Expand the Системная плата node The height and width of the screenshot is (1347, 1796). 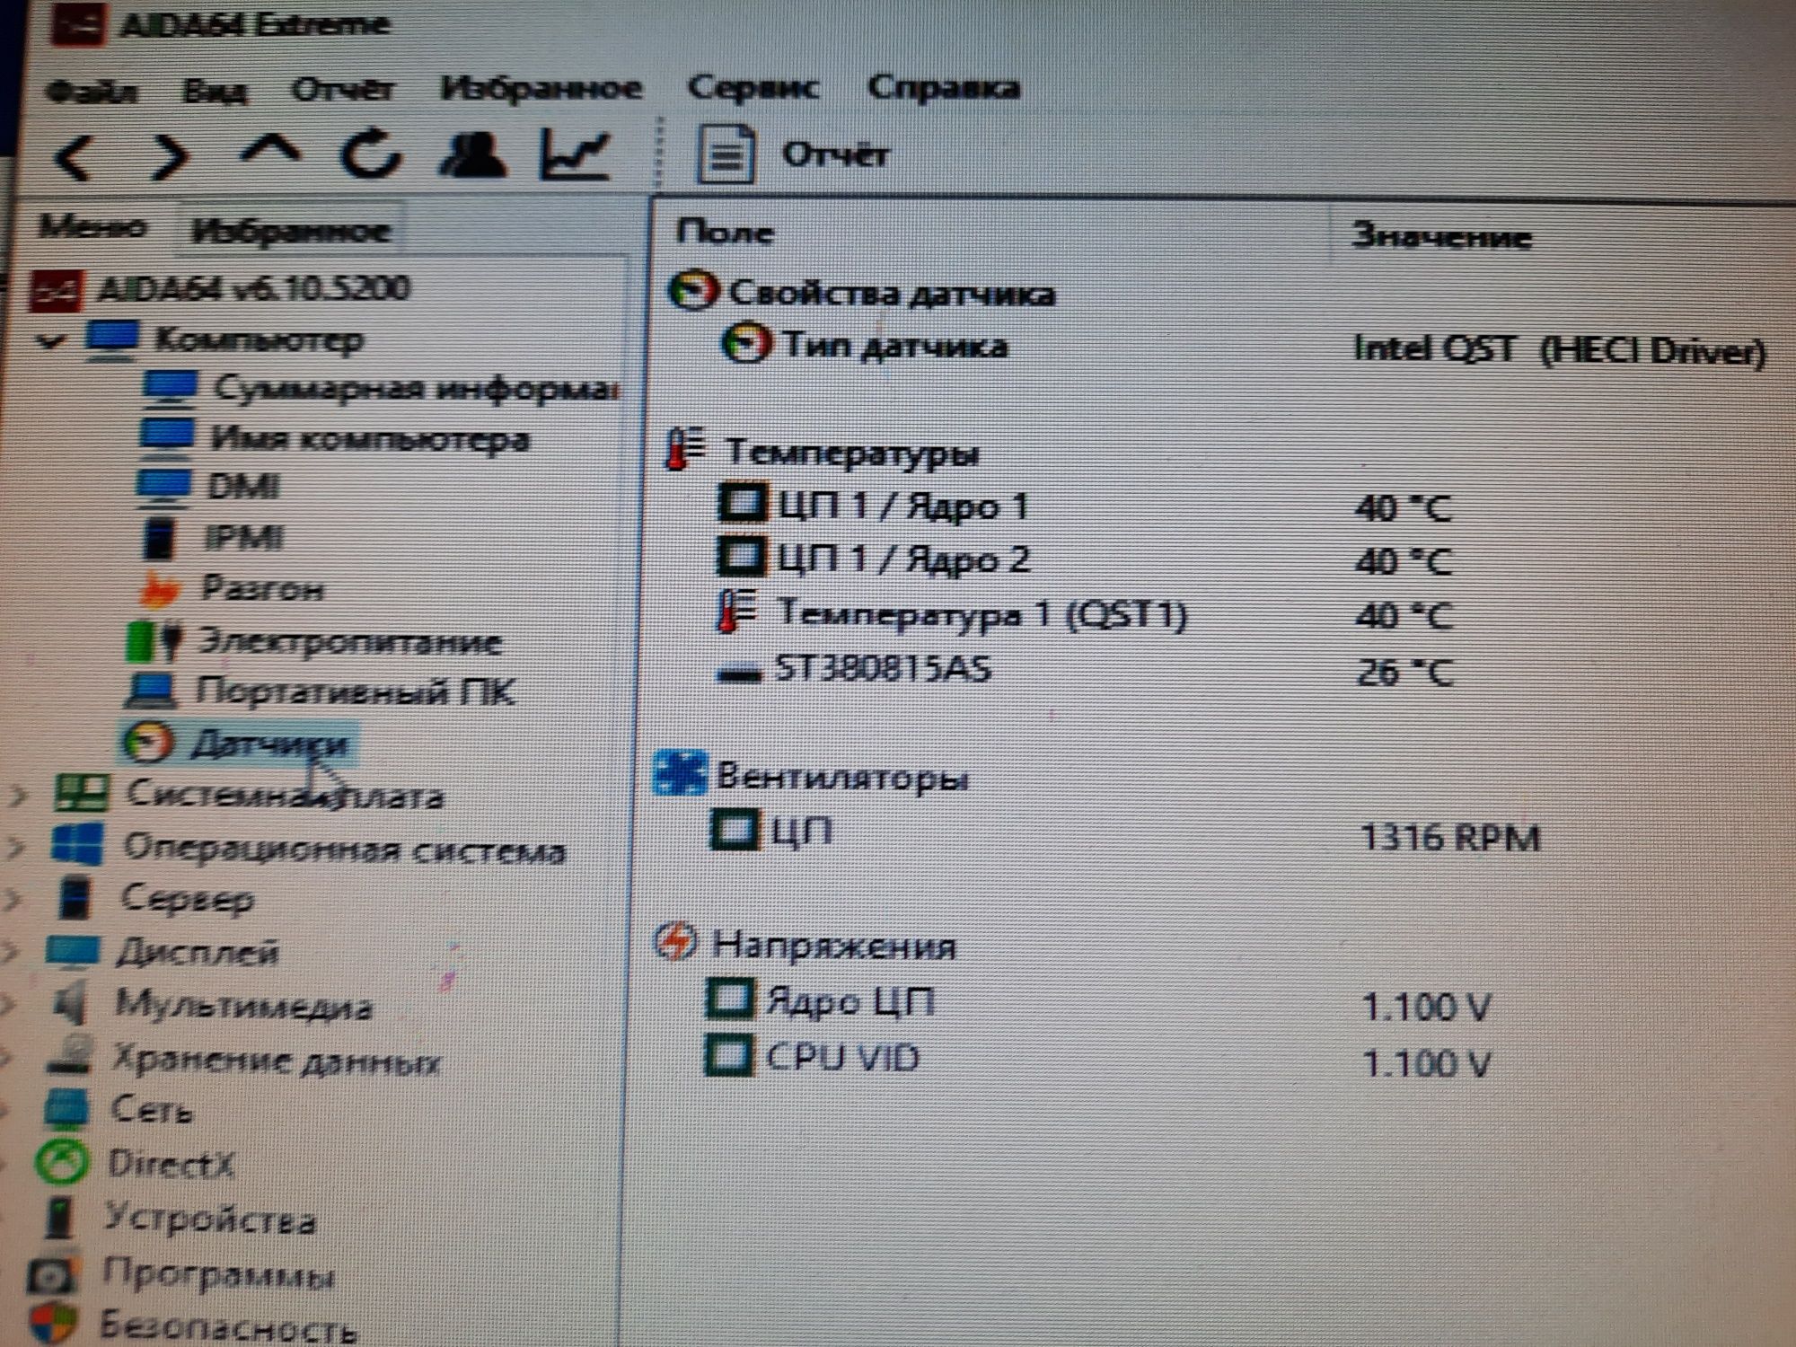coord(18,795)
